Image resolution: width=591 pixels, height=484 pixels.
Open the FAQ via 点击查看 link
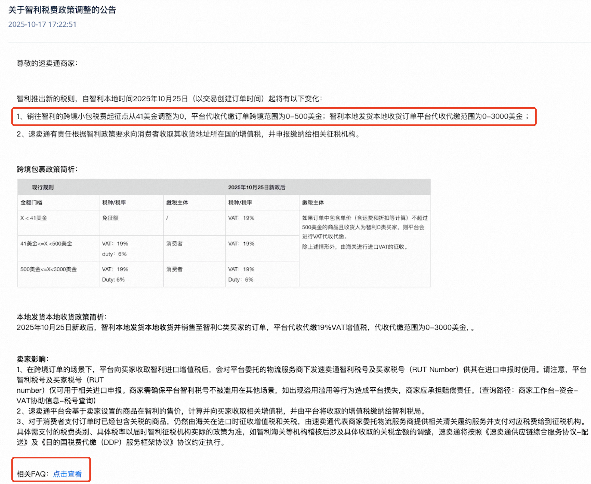pyautogui.click(x=68, y=473)
